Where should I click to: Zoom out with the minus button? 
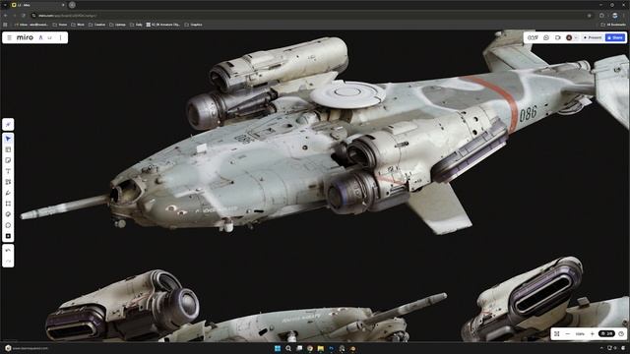tap(568, 334)
